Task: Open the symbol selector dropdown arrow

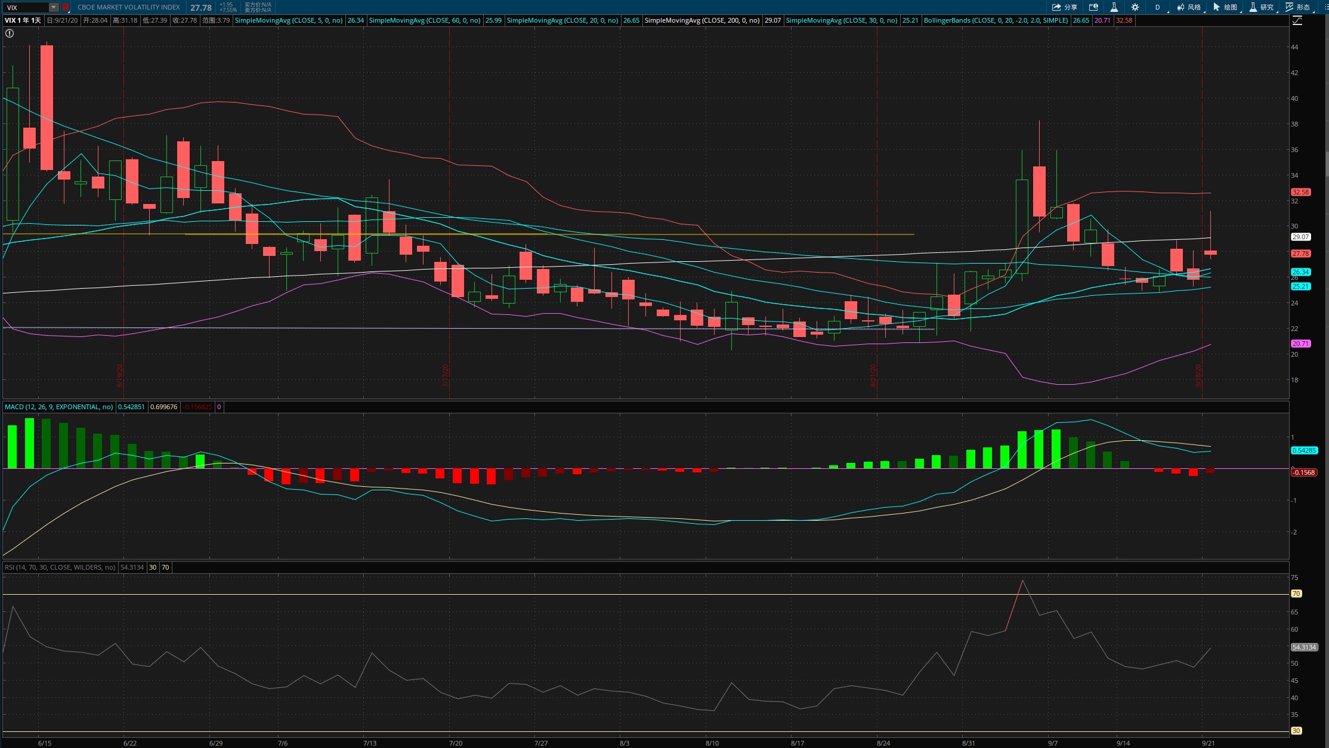Action: (54, 7)
